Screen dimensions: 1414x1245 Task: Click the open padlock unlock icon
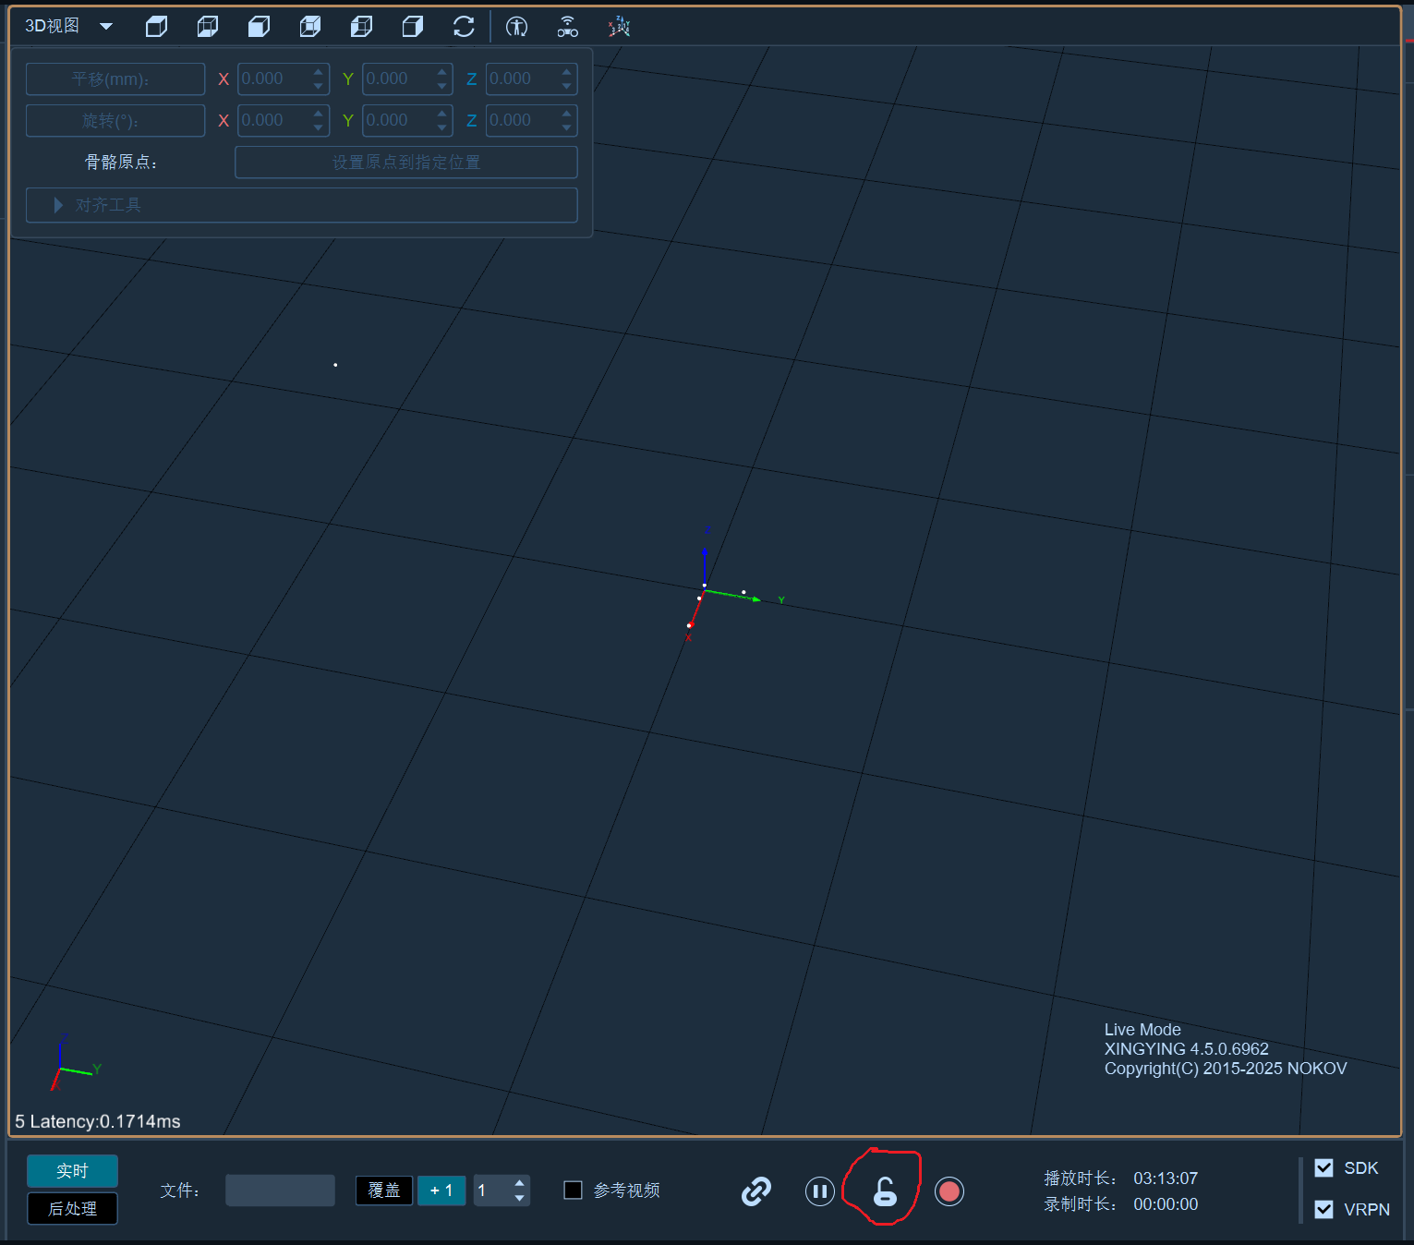click(885, 1191)
